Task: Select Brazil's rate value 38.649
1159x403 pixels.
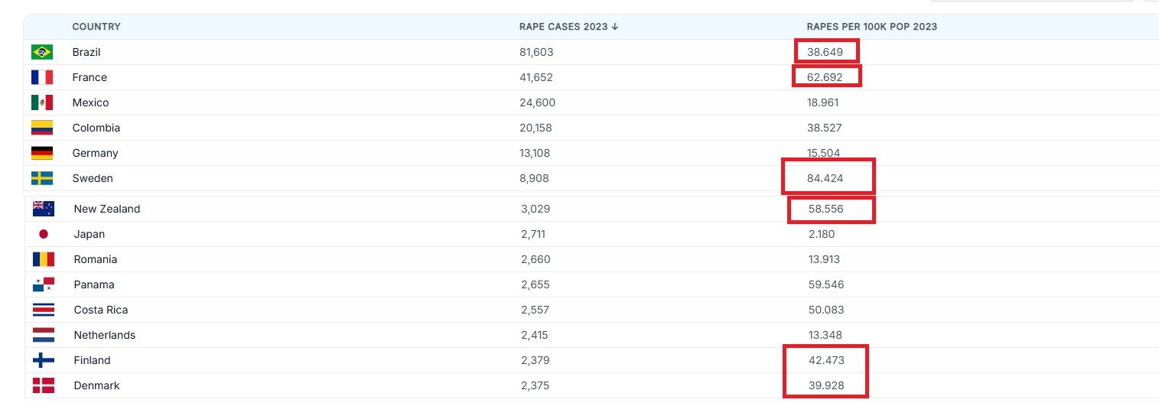Action: point(825,52)
